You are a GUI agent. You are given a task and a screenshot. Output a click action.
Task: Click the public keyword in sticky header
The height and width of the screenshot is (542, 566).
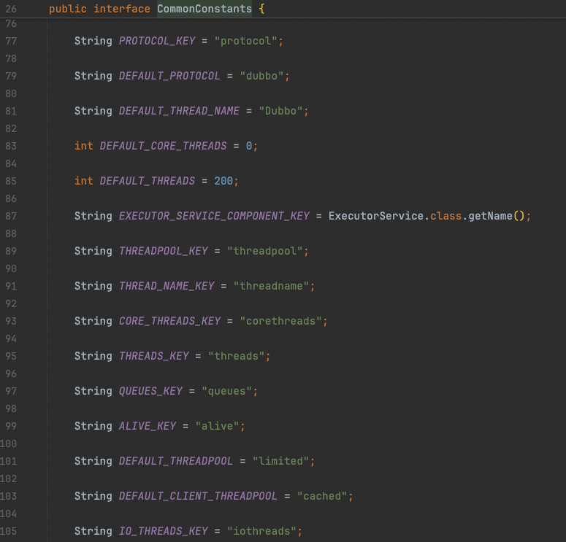pos(68,9)
